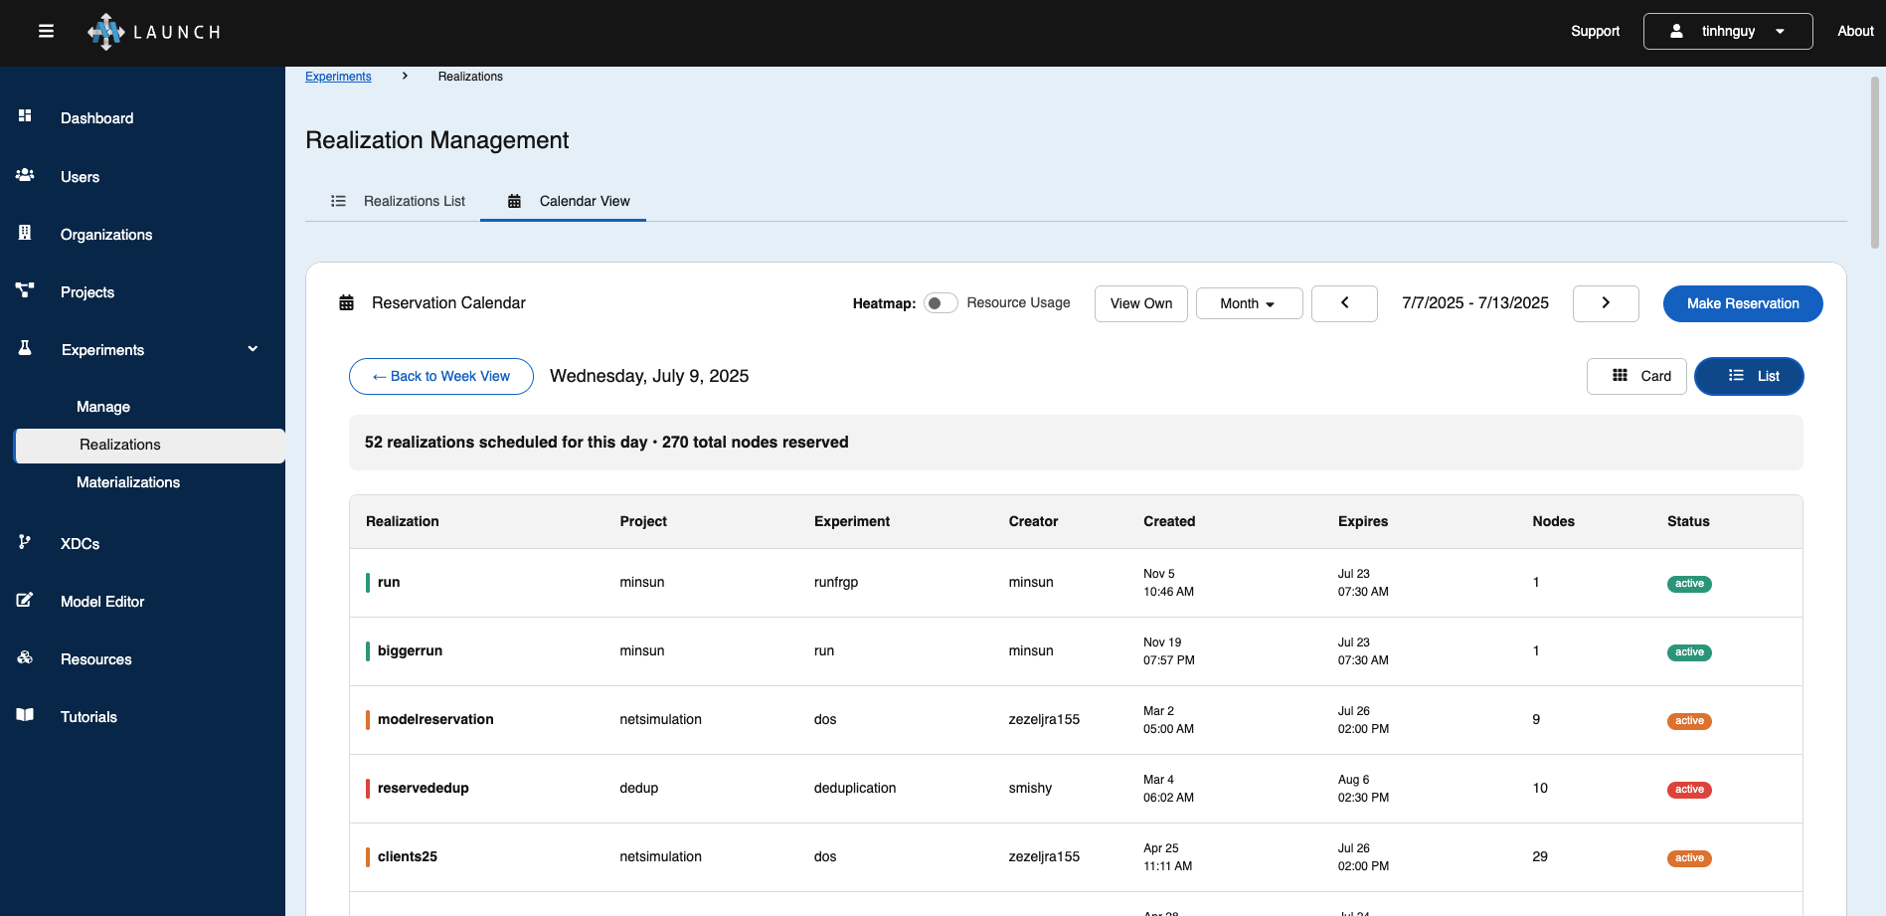1886x916 pixels.
Task: Open the hamburger menu icon
Action: pyautogui.click(x=46, y=31)
